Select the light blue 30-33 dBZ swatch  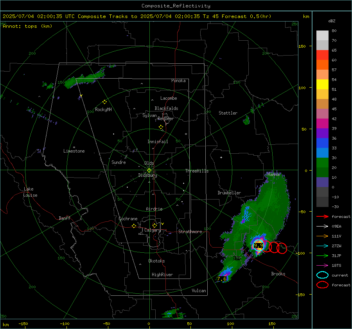[322, 153]
